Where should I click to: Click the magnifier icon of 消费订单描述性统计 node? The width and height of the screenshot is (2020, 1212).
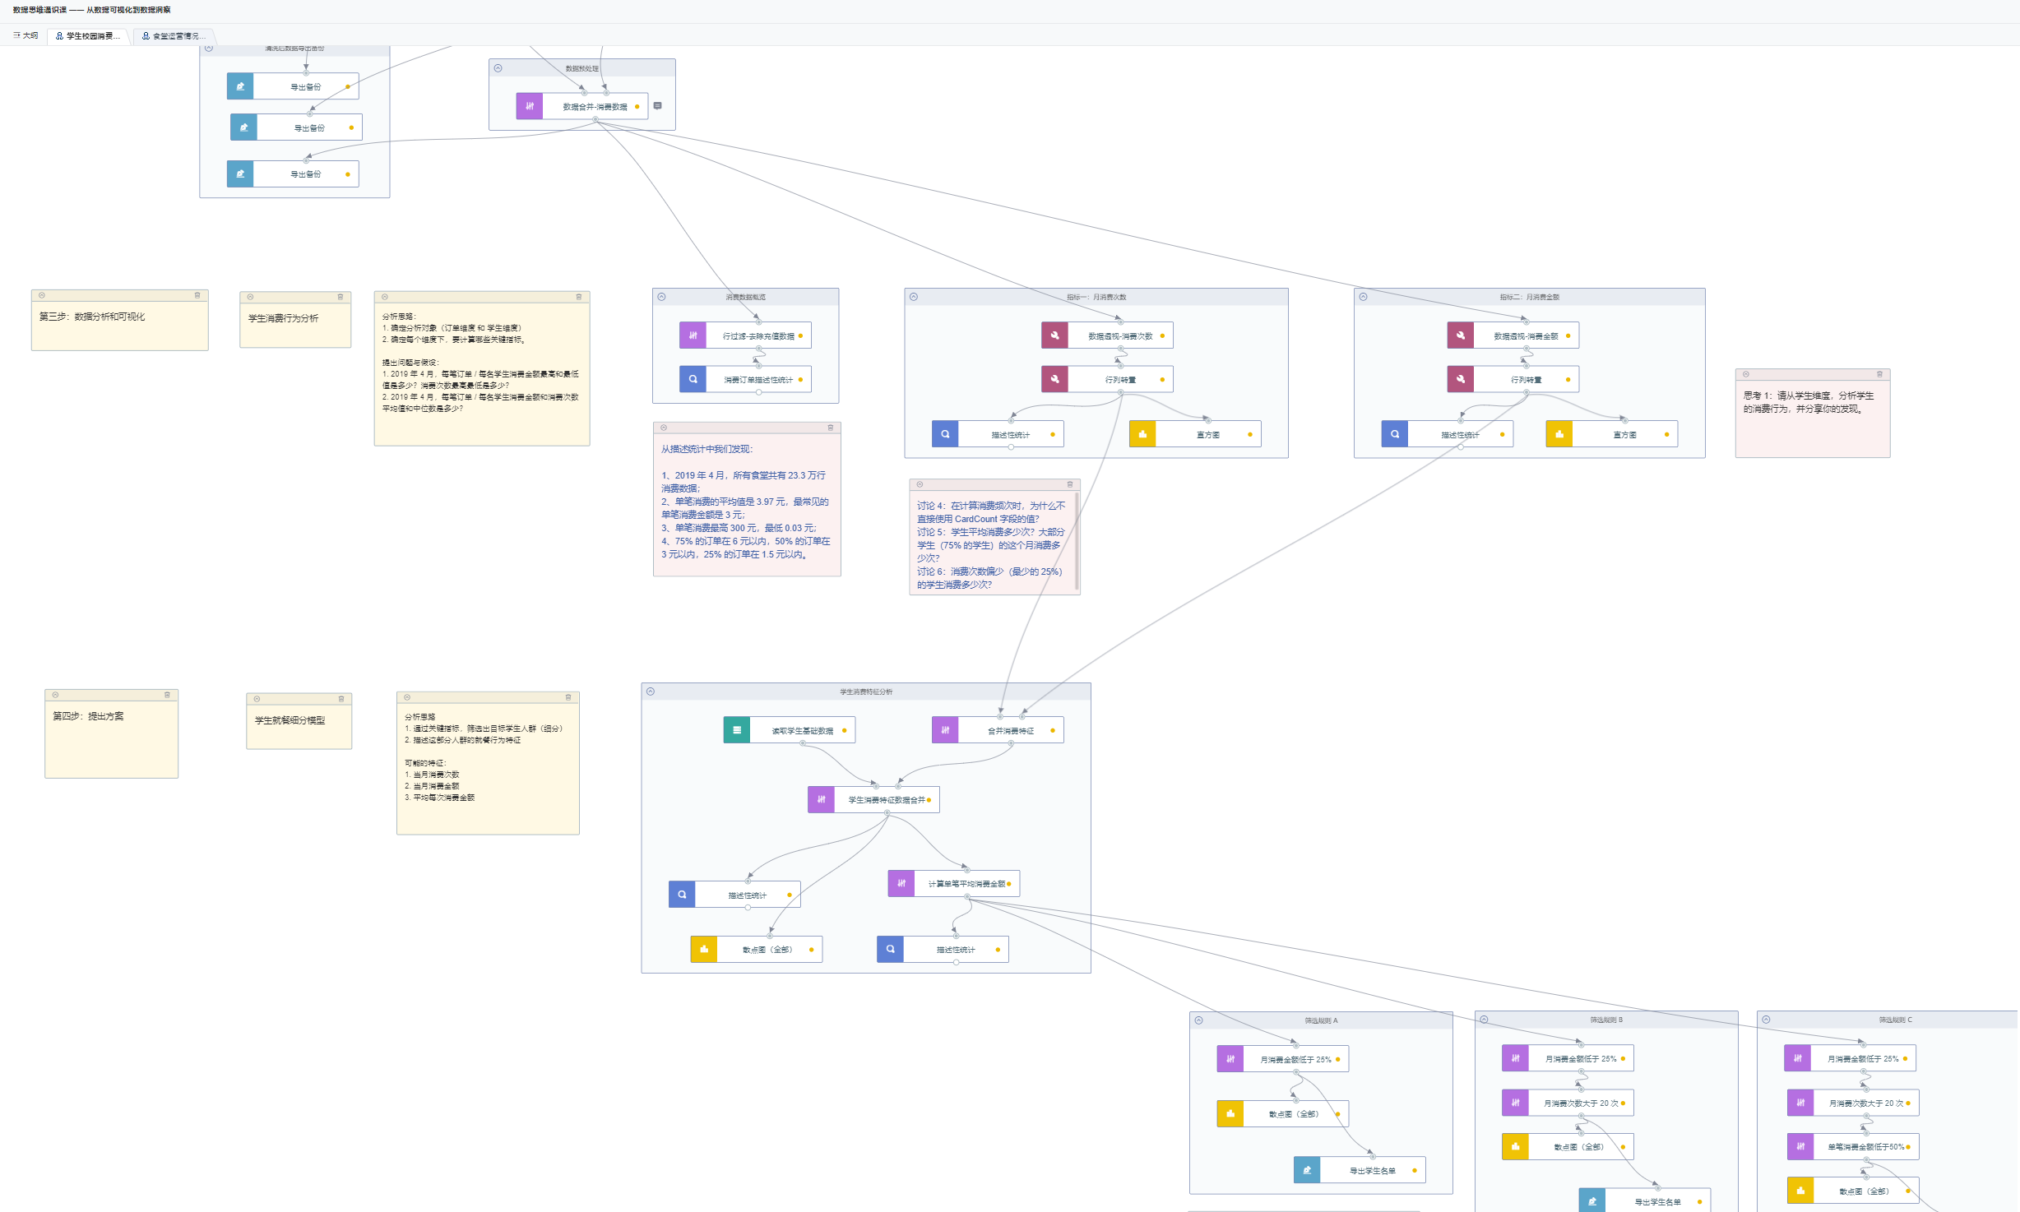[x=693, y=379]
